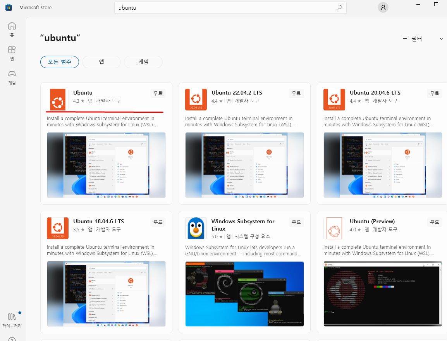Open the Windows Subsystem for Linux screenshot thumbnail

click(x=244, y=294)
